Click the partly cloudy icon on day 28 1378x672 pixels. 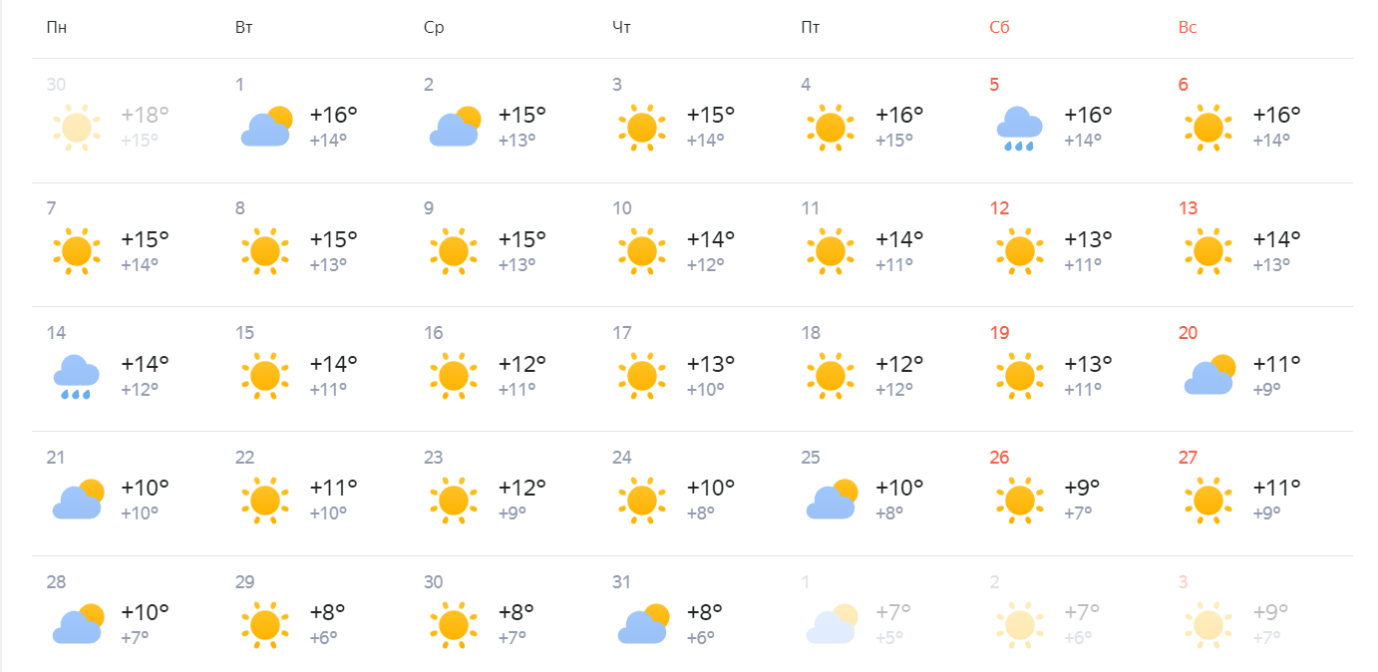pyautogui.click(x=78, y=624)
